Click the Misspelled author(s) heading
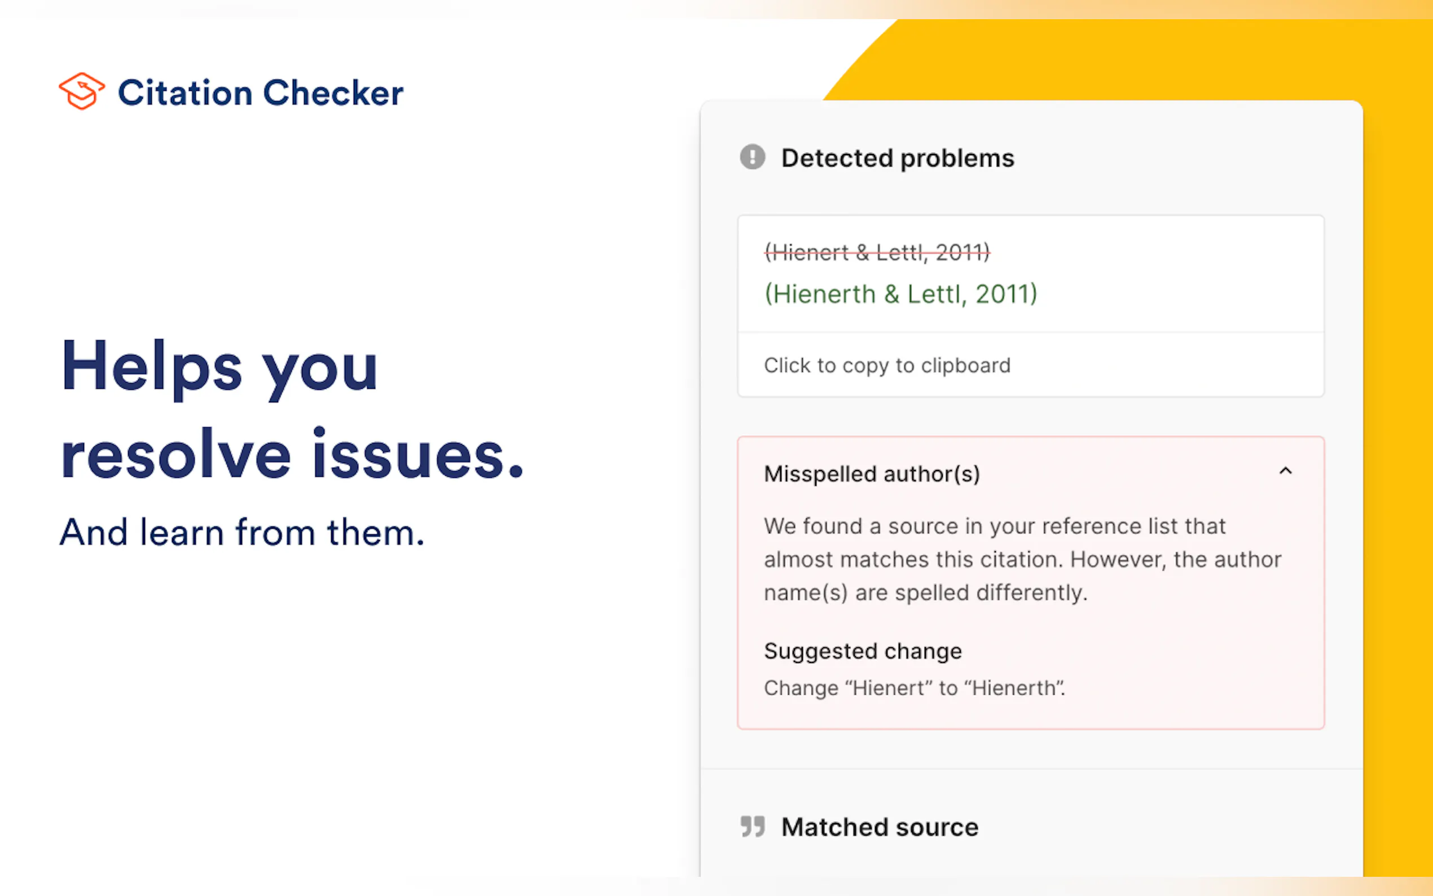The height and width of the screenshot is (896, 1433). click(x=872, y=473)
